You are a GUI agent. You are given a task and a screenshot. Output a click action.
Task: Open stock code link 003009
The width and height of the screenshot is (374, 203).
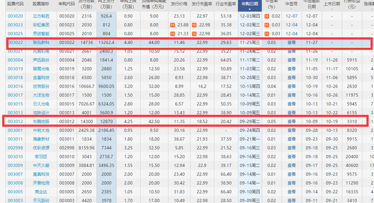(15, 165)
